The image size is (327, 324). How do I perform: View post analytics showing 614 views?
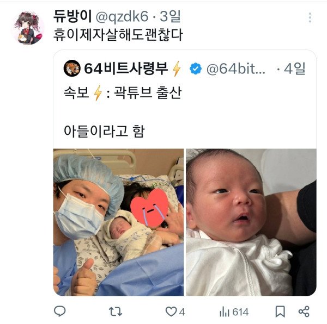(234, 311)
